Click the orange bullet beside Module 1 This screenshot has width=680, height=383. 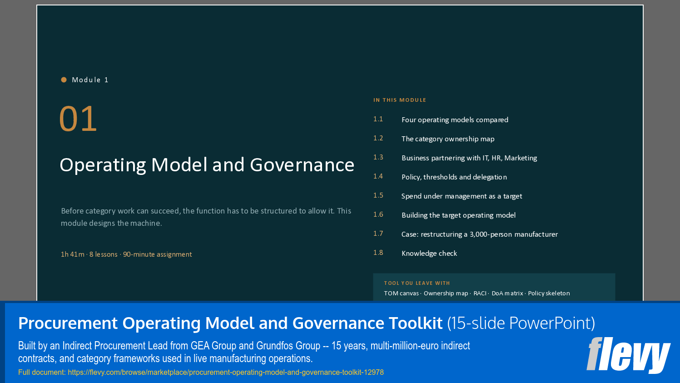pyautogui.click(x=64, y=80)
